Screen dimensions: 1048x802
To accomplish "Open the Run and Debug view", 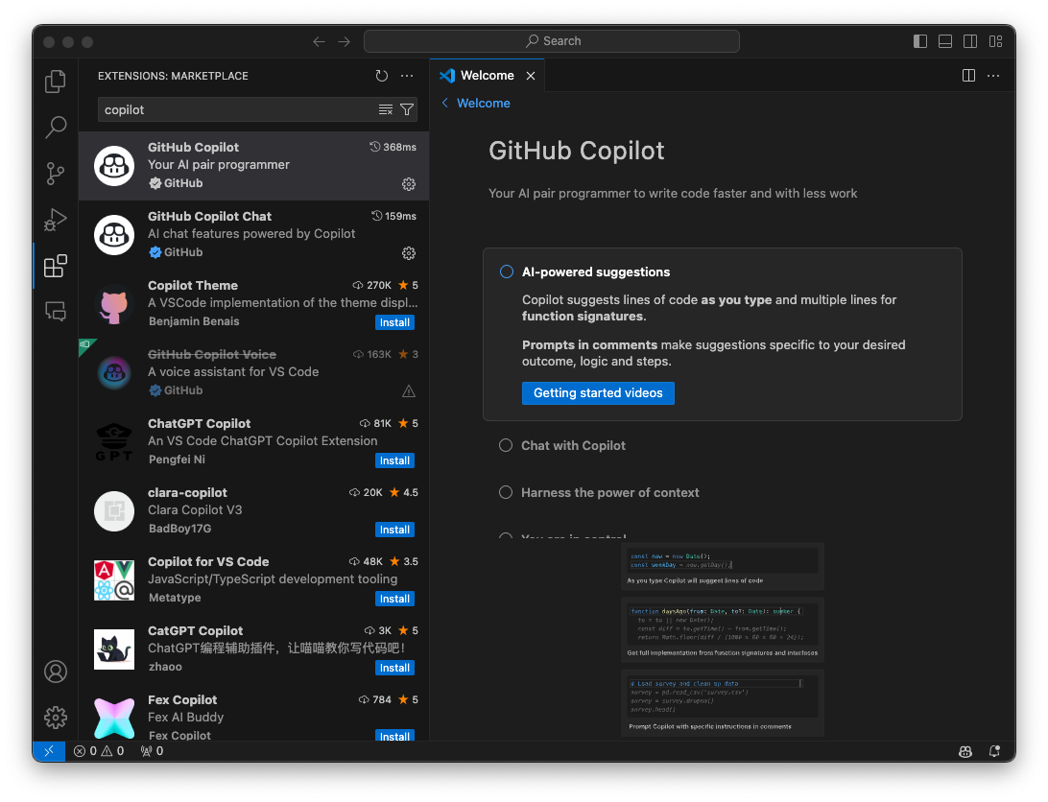I will (56, 220).
